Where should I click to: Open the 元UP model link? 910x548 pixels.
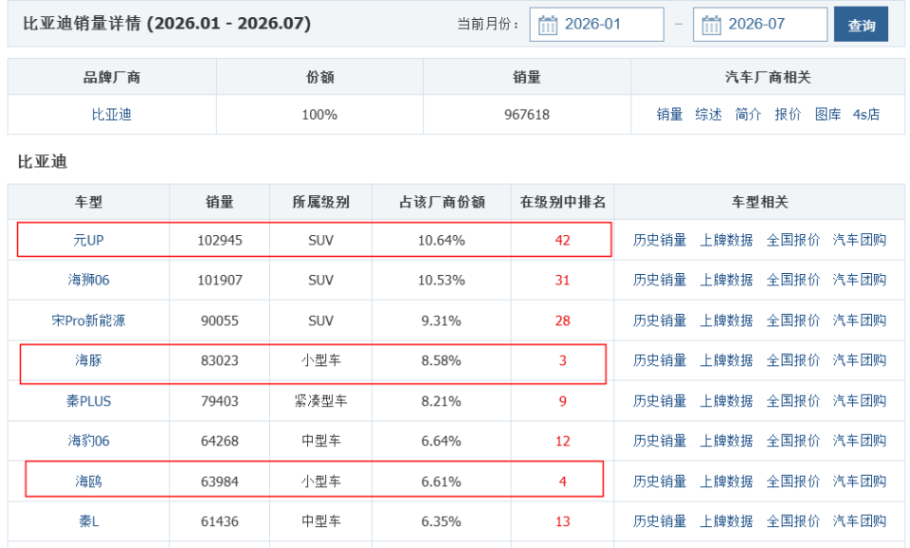(88, 240)
